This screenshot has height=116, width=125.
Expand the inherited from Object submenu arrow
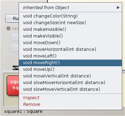coord(118,8)
